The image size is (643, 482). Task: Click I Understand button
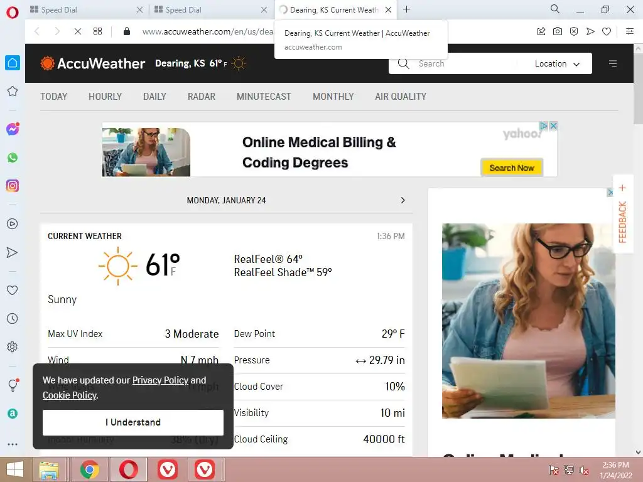point(133,422)
